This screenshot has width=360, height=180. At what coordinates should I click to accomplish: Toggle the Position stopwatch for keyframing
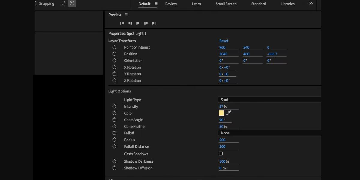coord(114,54)
